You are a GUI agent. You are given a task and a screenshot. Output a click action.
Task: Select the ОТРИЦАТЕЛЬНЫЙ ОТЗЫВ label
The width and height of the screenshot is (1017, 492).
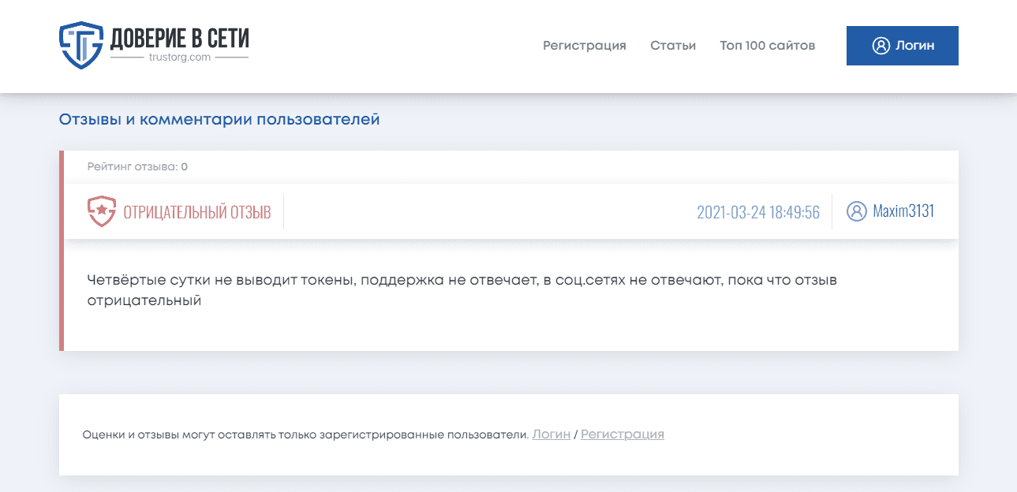(x=196, y=212)
